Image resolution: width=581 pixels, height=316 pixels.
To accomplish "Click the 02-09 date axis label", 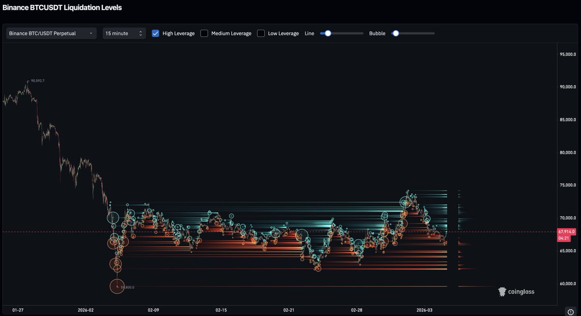I will pos(153,309).
